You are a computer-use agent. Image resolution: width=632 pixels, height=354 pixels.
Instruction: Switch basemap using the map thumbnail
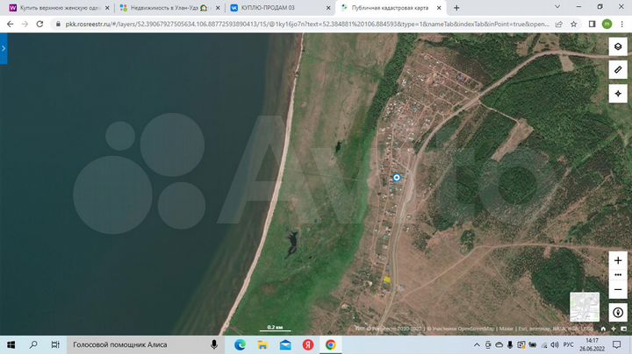pos(584,307)
